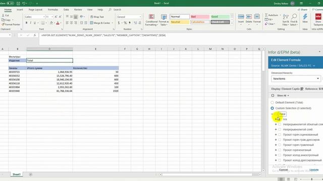
Task: Expand the Прокат холод дрессированный node
Action: coord(276,160)
